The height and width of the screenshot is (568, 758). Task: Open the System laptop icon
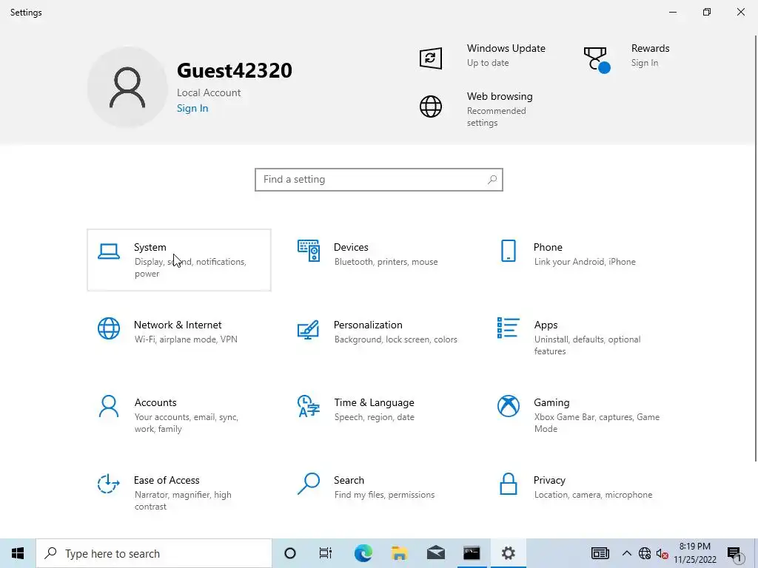109,251
